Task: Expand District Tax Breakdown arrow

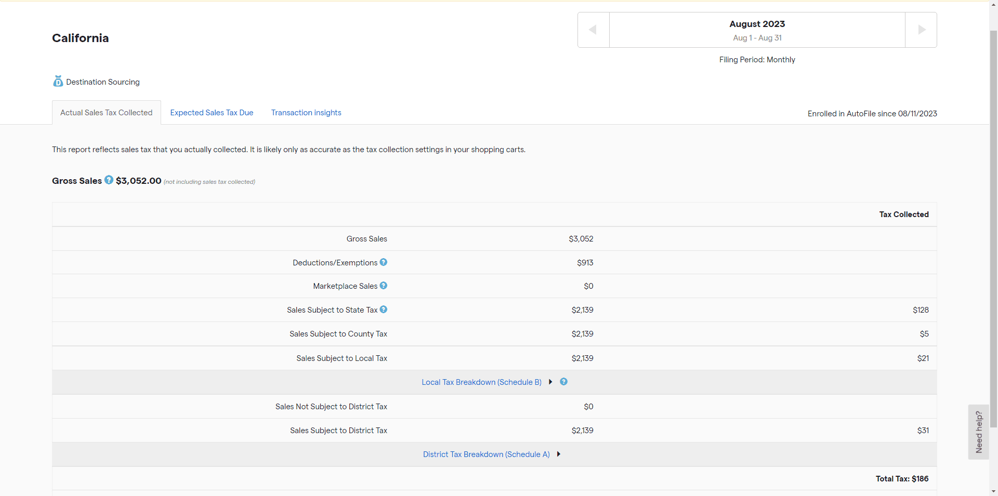Action: 559,454
